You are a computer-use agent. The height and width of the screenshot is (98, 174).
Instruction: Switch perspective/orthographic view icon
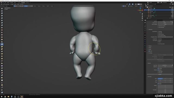pos(142,20)
